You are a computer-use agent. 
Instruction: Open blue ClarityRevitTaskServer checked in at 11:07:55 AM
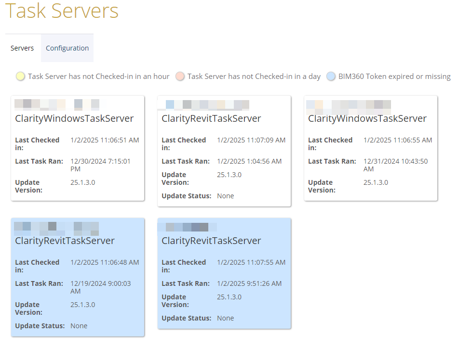211,241
